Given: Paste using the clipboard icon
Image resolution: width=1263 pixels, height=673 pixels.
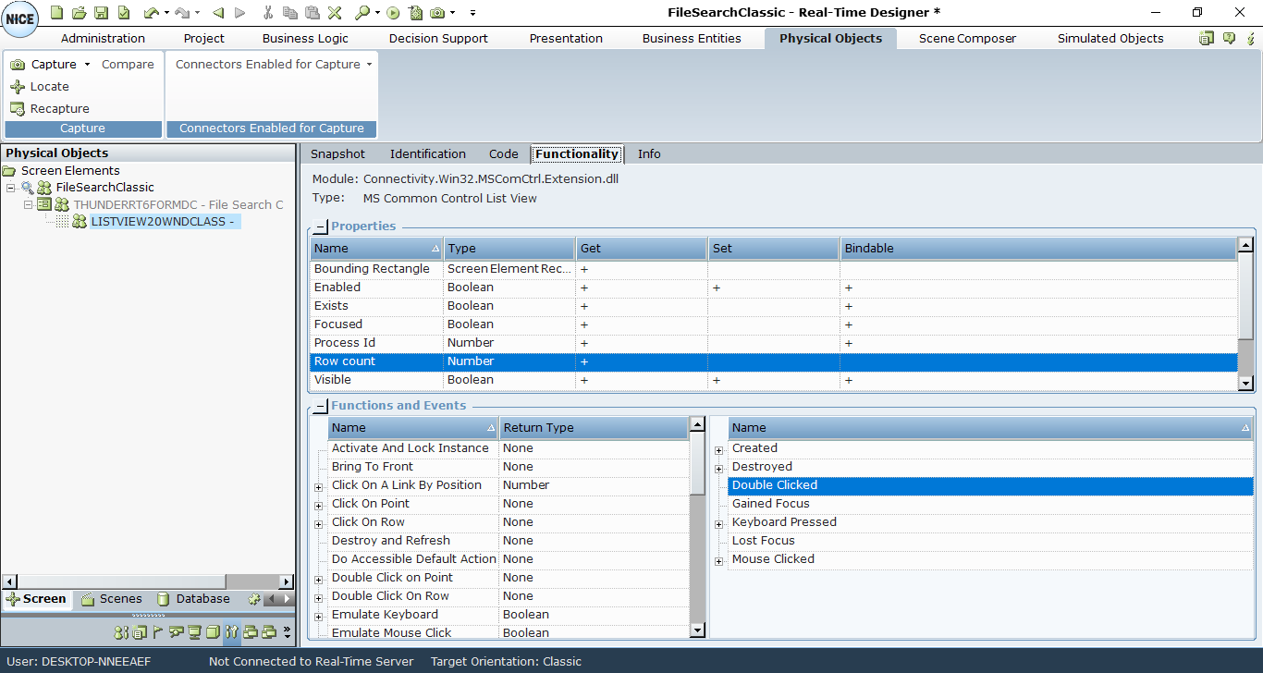Looking at the screenshot, I should coord(313,13).
